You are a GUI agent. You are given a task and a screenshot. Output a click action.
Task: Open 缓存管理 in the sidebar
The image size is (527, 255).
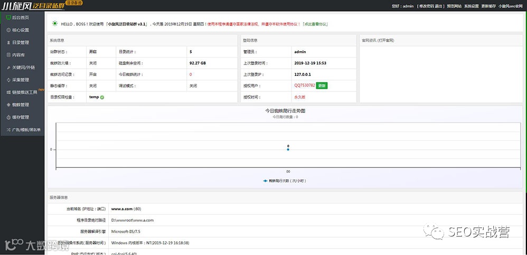pos(22,117)
